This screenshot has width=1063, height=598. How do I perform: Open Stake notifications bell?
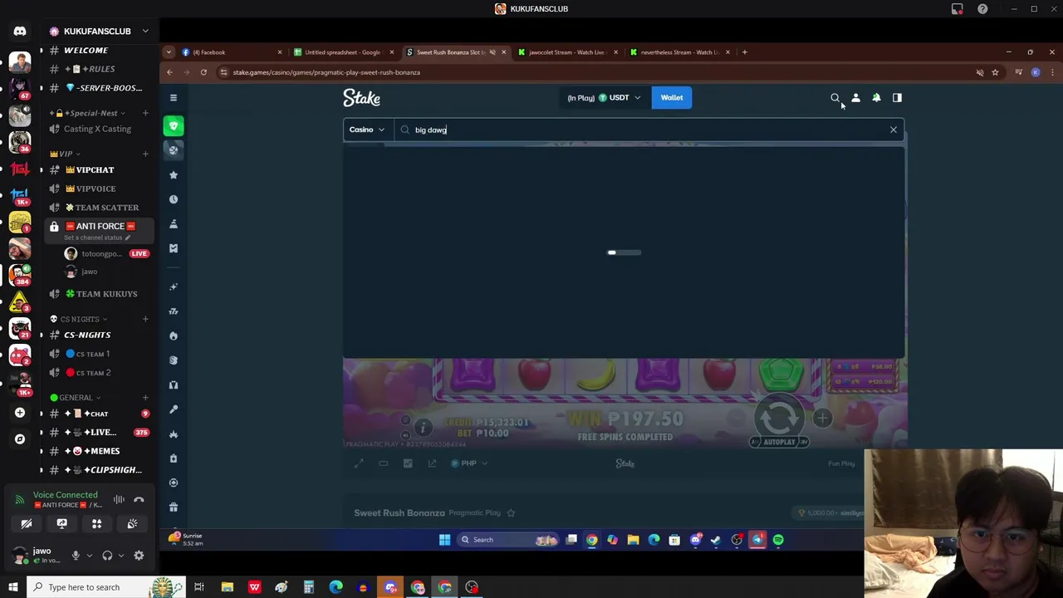876,98
